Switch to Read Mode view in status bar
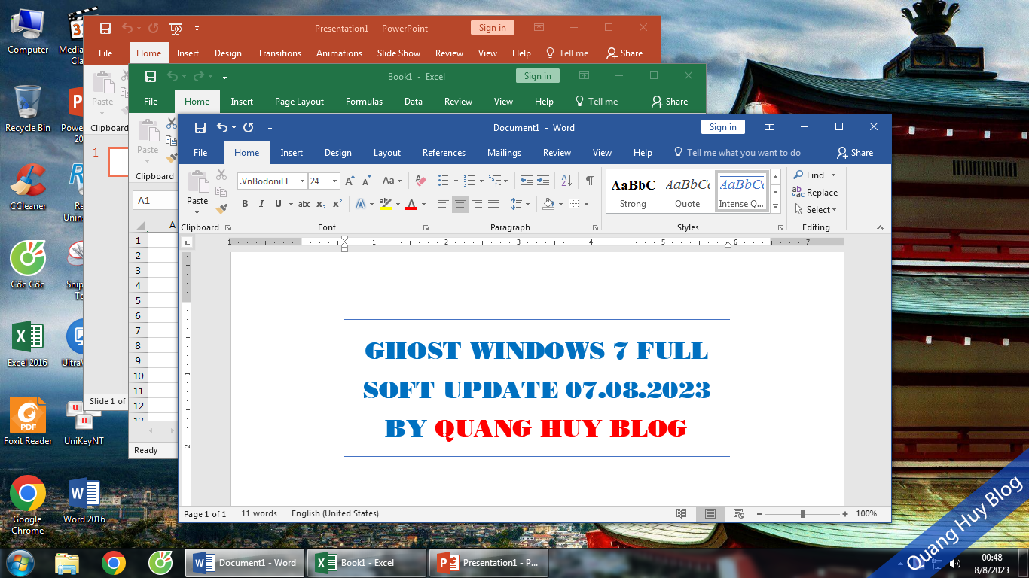The width and height of the screenshot is (1029, 578). [x=682, y=513]
